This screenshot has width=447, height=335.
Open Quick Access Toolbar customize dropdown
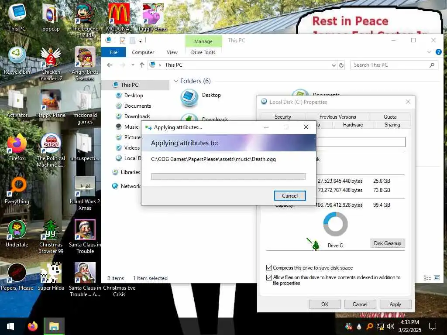(140, 41)
